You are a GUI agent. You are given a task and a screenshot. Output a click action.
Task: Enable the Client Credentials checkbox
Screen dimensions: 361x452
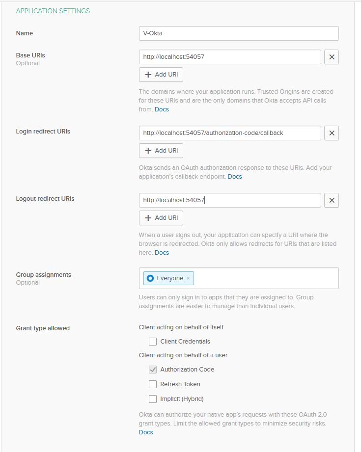(153, 342)
